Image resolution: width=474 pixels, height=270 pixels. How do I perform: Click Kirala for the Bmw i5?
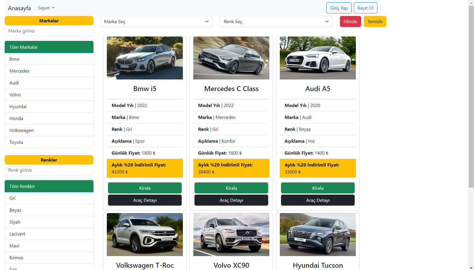(145, 188)
